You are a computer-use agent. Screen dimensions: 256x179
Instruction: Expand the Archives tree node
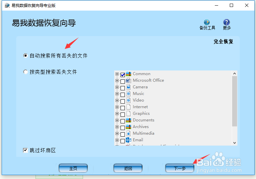tap(117, 127)
